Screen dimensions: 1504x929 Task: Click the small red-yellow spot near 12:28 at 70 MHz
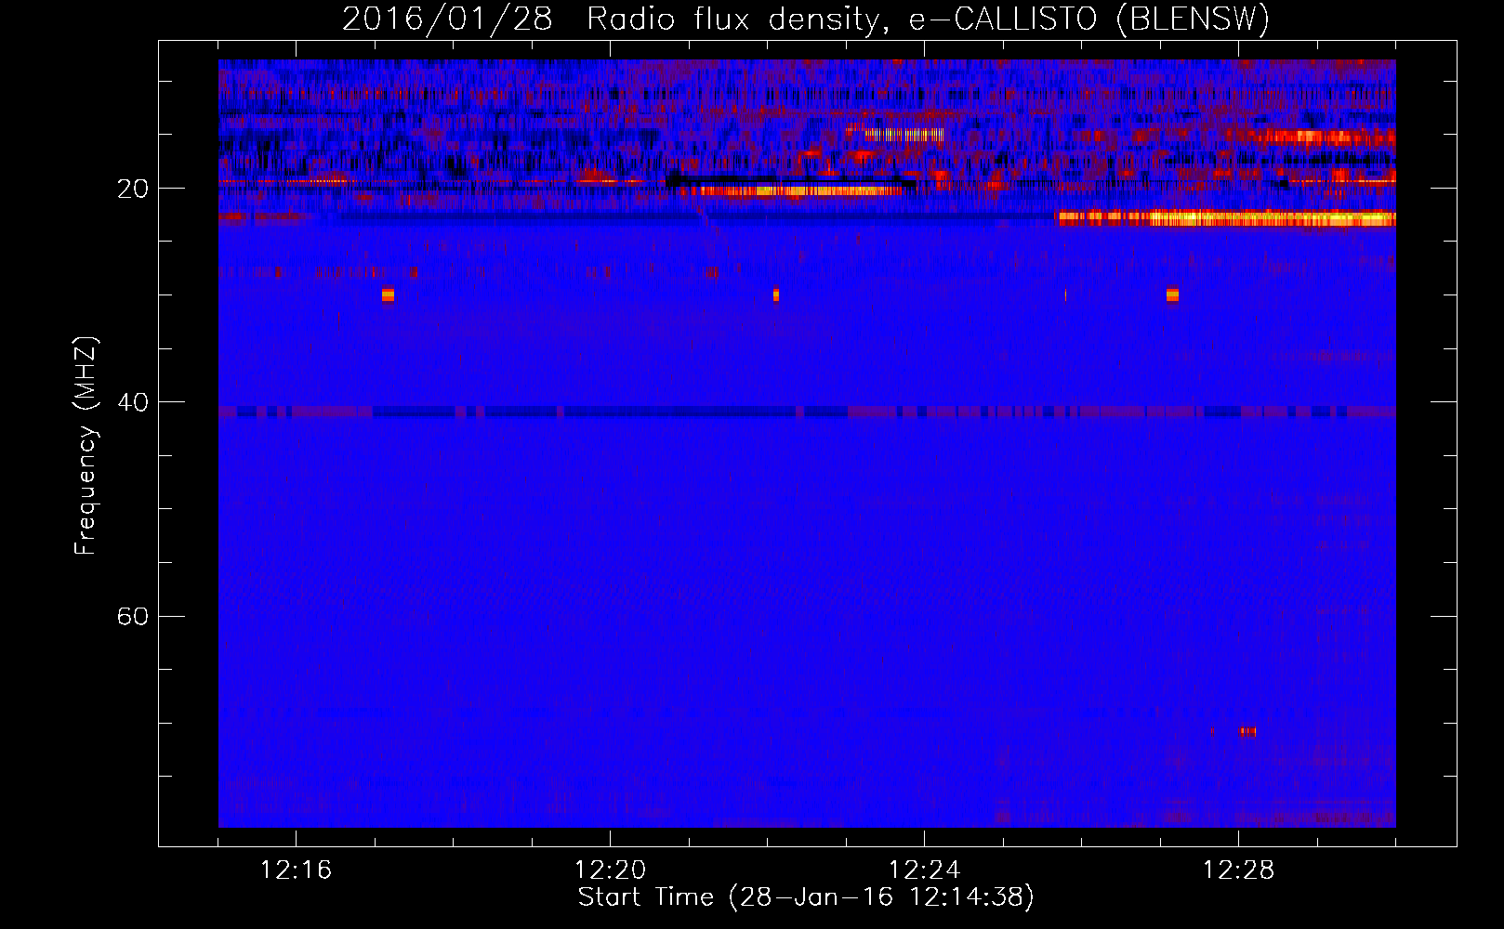point(1247,731)
